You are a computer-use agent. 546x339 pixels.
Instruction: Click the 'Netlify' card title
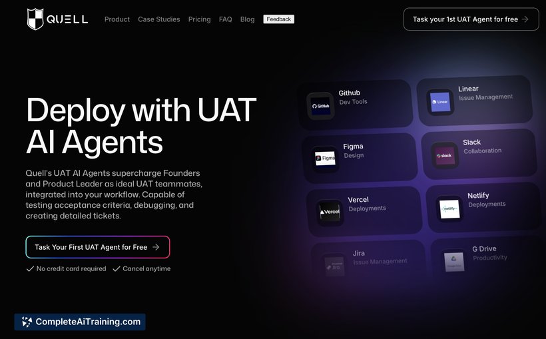(x=478, y=195)
